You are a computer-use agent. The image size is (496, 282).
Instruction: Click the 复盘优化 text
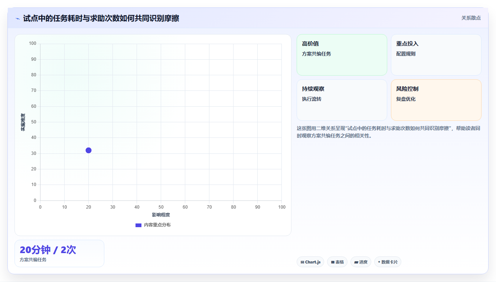(406, 99)
